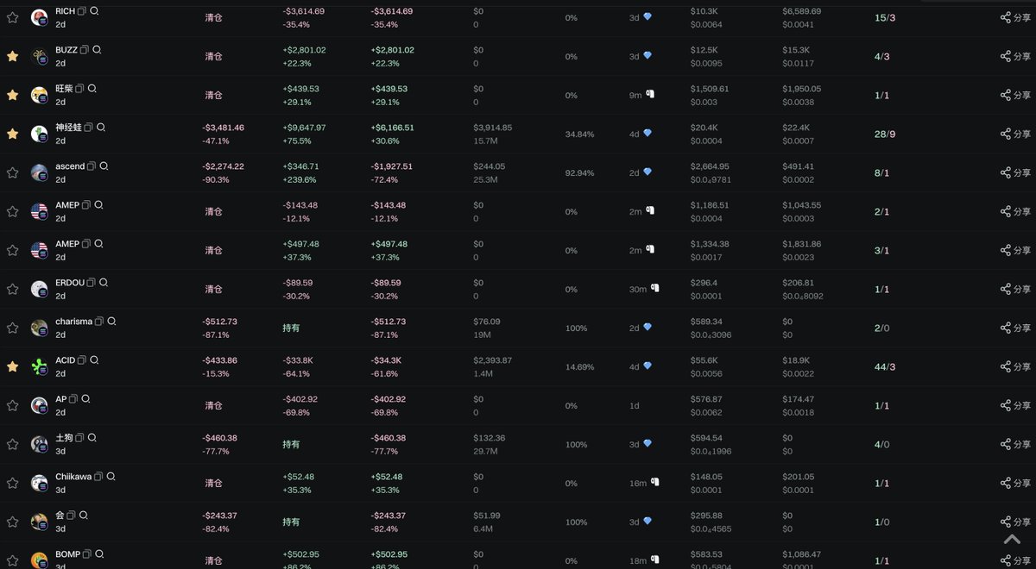The width and height of the screenshot is (1036, 569).
Task: Click the diamond icon in the RICH row
Action: [647, 17]
